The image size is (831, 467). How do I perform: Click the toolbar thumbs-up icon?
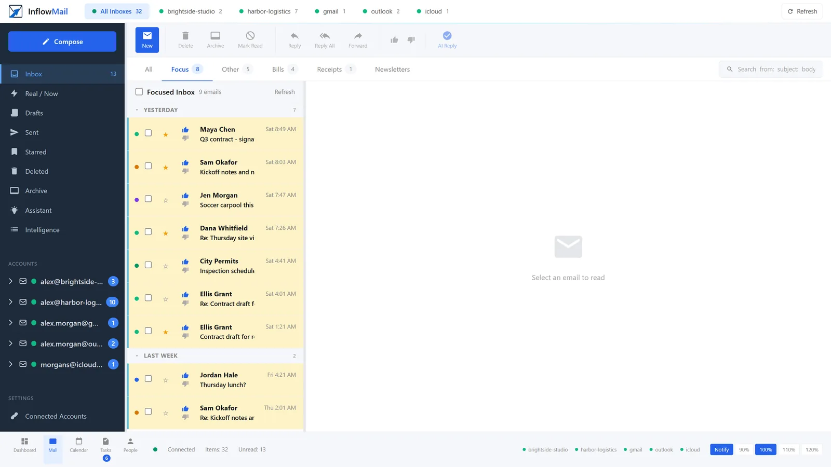(x=394, y=40)
